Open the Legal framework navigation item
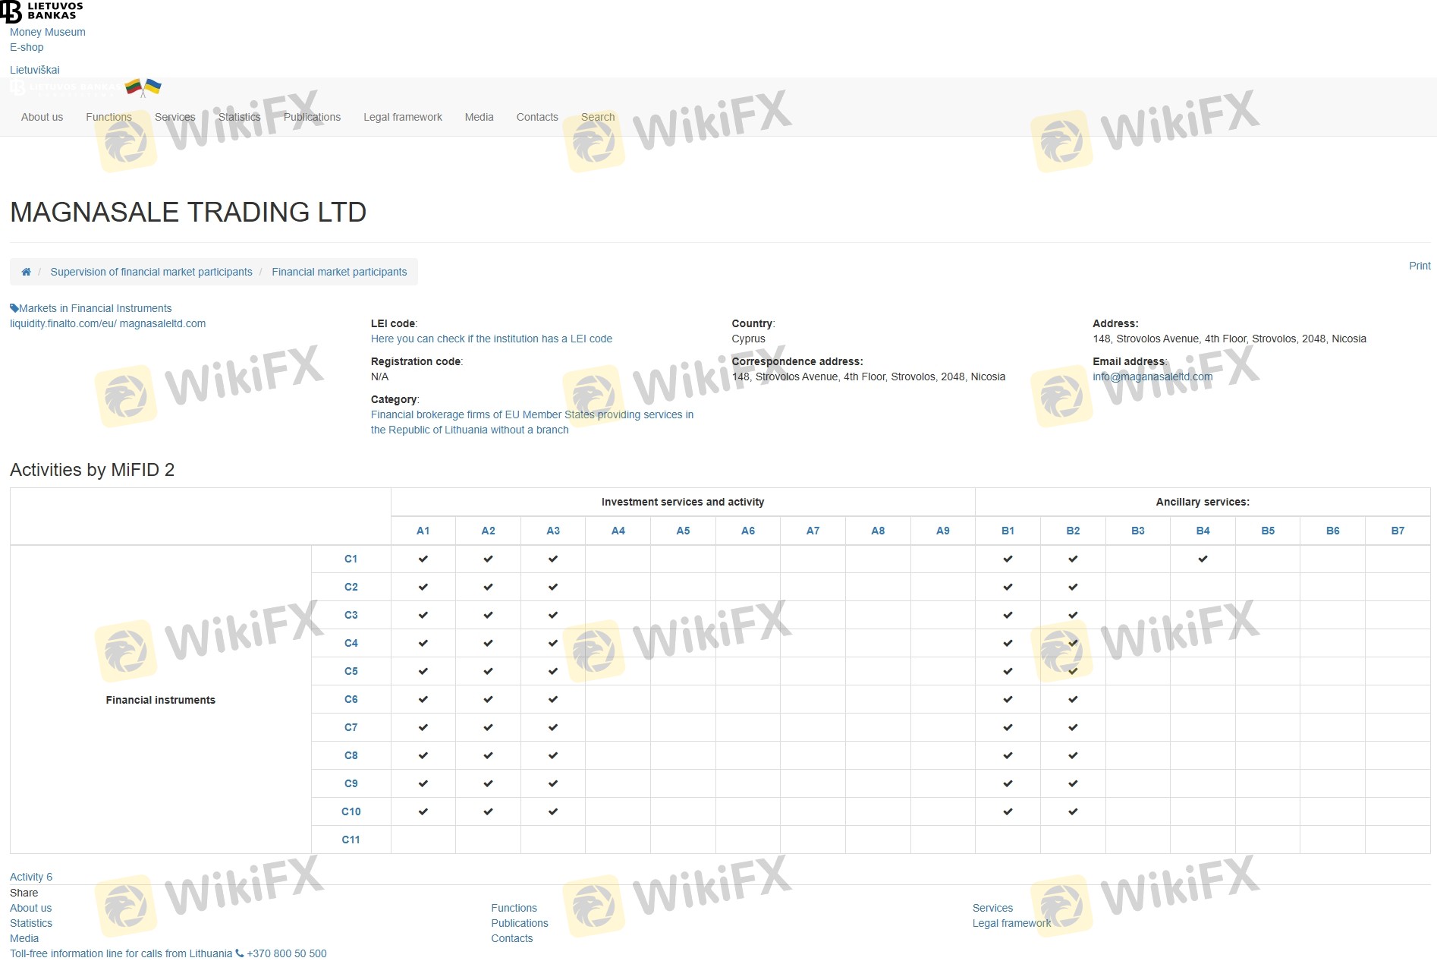 coord(403,117)
